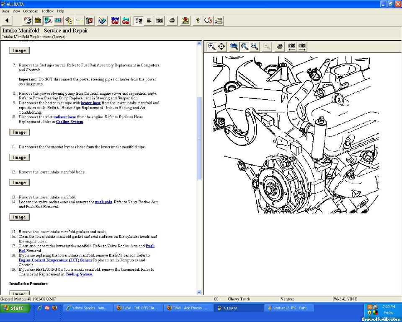
Task: Click the back arrow toolbar button
Action: pyautogui.click(x=7, y=21)
